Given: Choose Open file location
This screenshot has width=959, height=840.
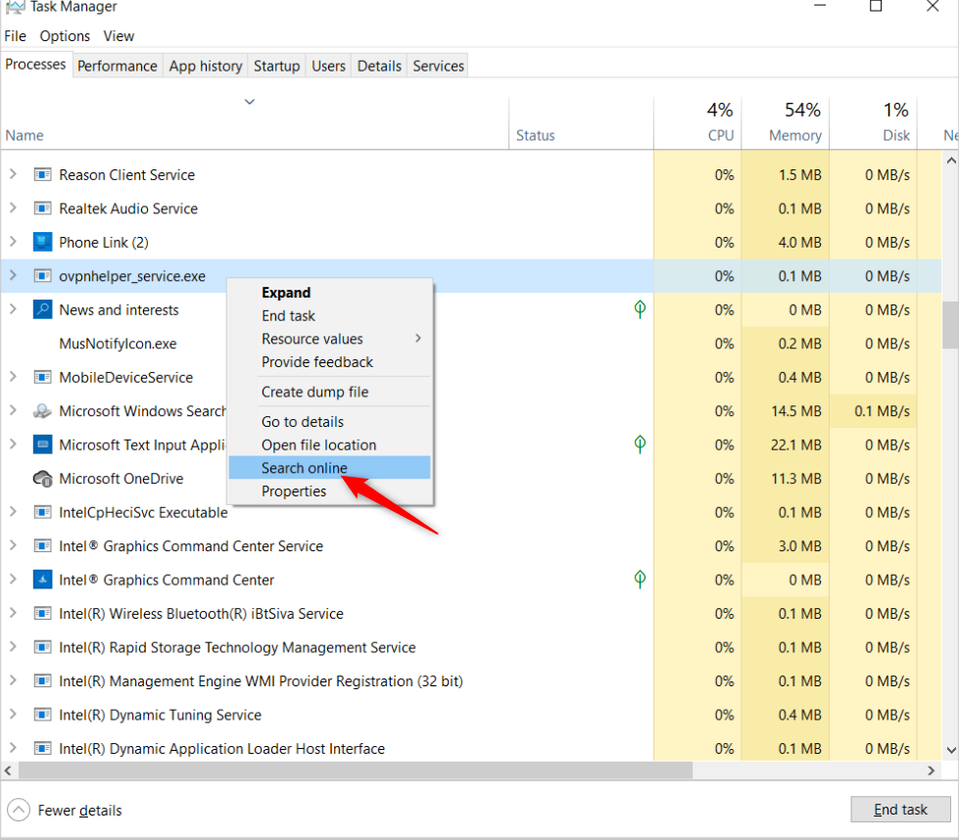Looking at the screenshot, I should click(330, 444).
